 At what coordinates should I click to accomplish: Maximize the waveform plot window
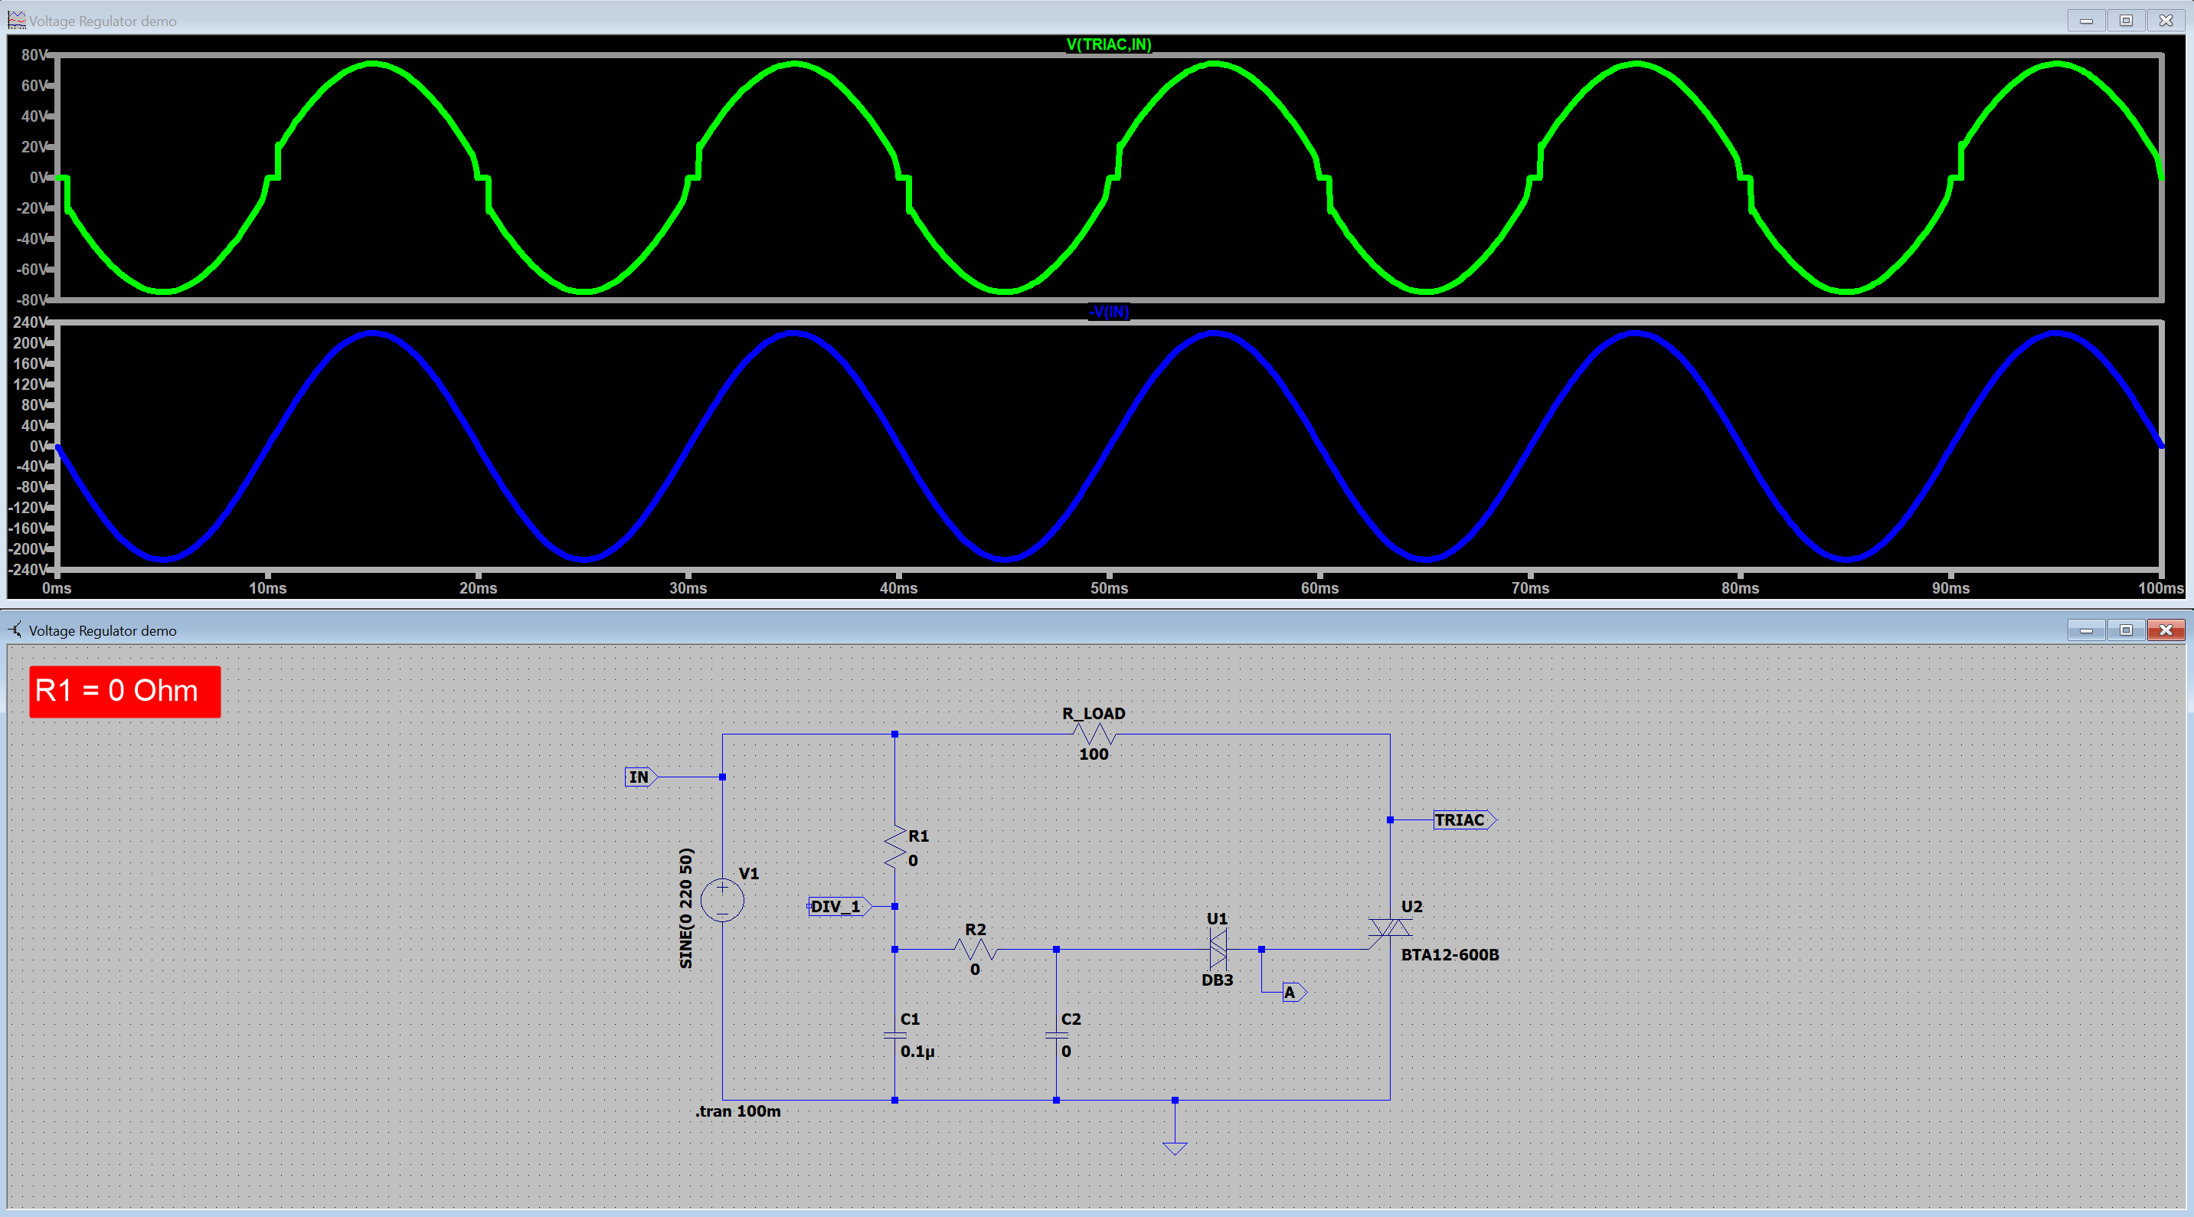[2126, 21]
